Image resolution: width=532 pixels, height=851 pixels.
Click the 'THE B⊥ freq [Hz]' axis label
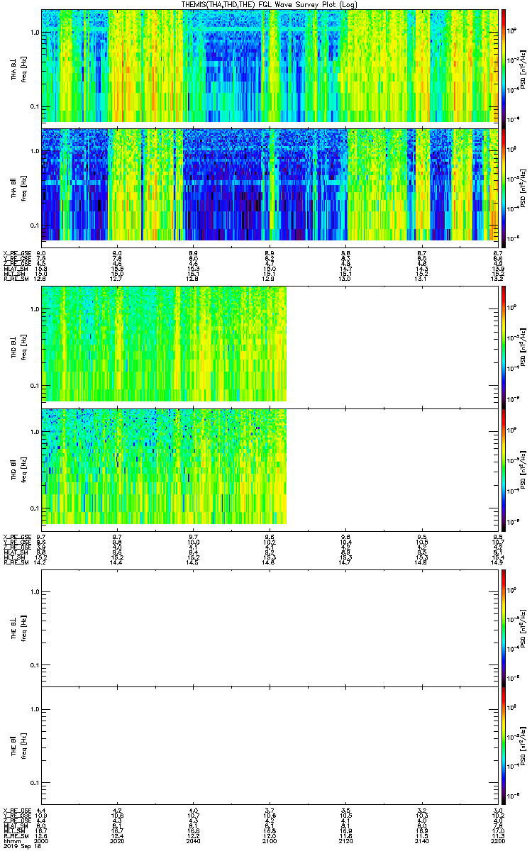pyautogui.click(x=18, y=628)
